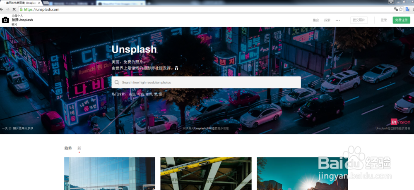Close the Unsplash browser tab
Image resolution: width=414 pixels, height=190 pixels.
pos(39,2)
